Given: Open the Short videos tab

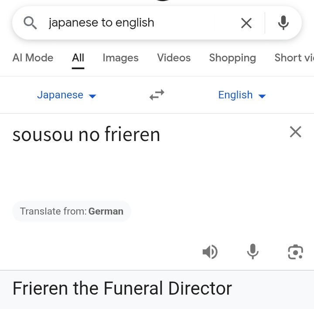Looking at the screenshot, I should (294, 58).
